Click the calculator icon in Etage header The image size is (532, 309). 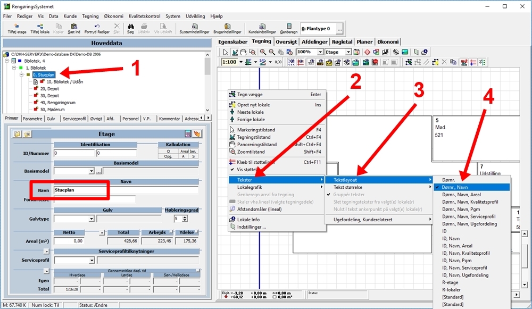(188, 133)
